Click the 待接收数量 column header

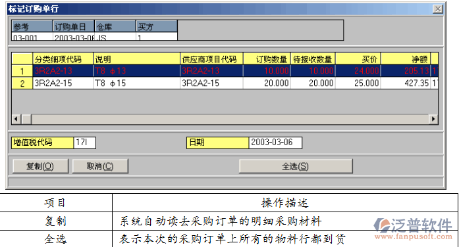pos(313,59)
